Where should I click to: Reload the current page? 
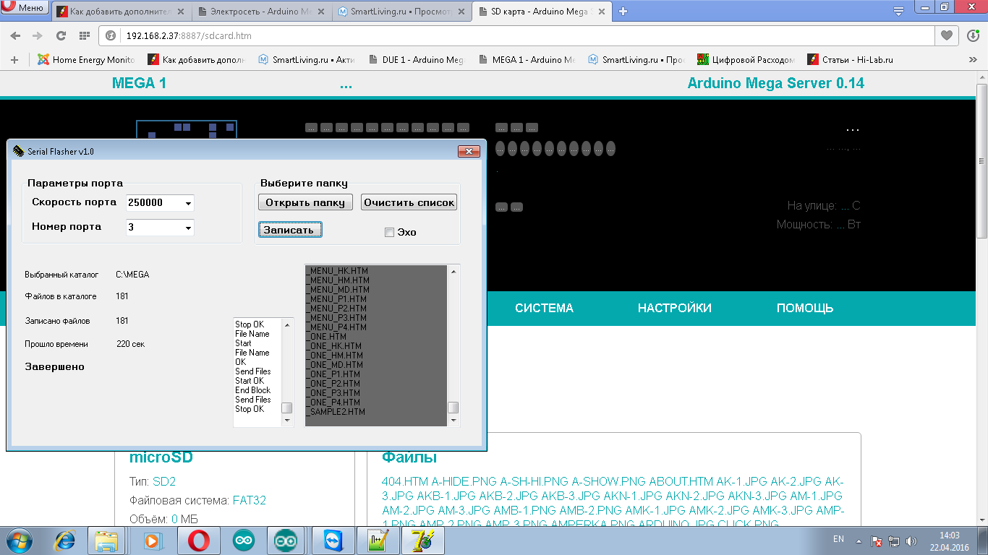pyautogui.click(x=61, y=35)
